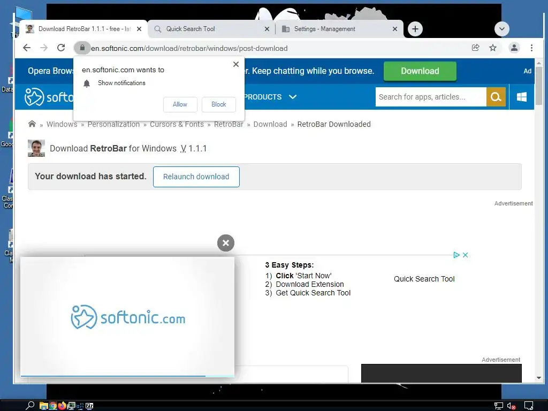548x411 pixels.
Task: Block notifications from en.softonic.com
Action: click(219, 104)
